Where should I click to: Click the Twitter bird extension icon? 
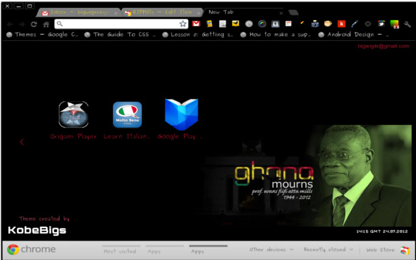[x=382, y=24]
